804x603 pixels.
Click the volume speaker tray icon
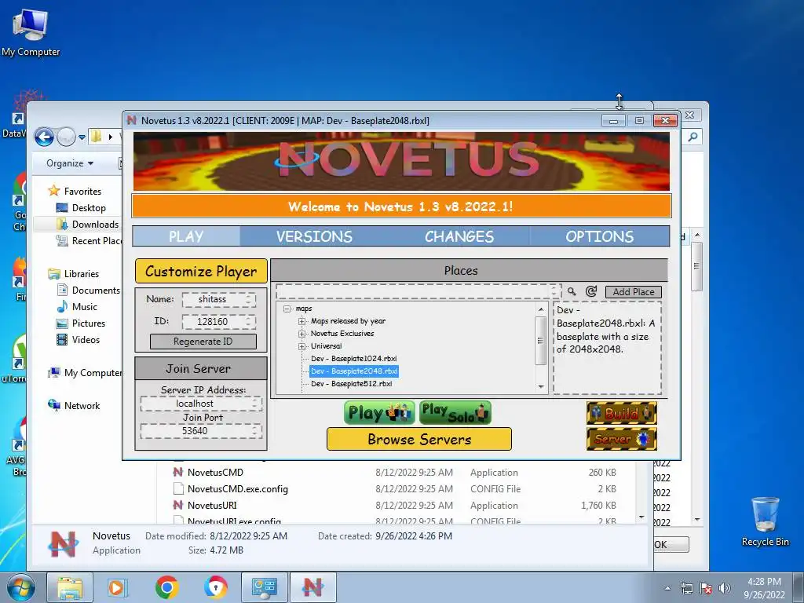(724, 588)
